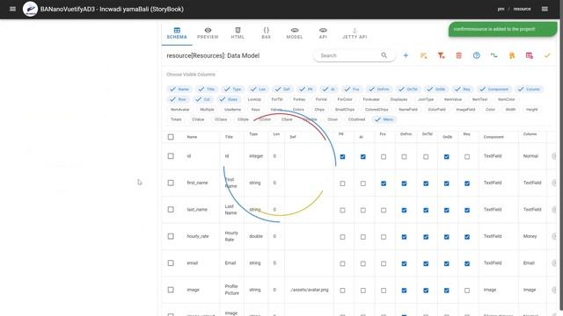Click the Component column header

pos(494,137)
